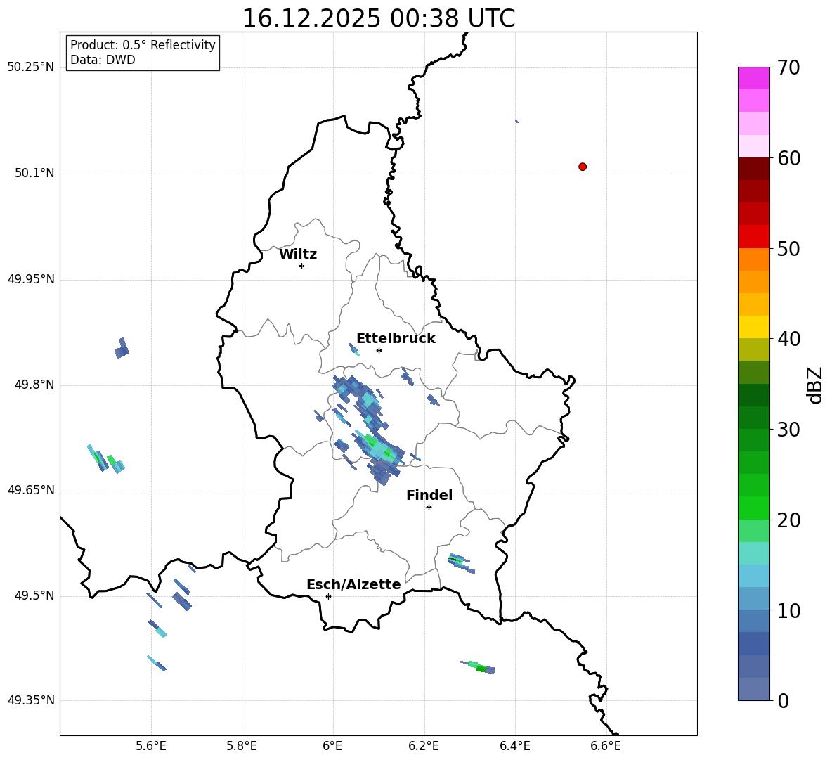Click the large radar echo south of Ettelbruck
The width and height of the screenshot is (832, 760).
point(369,429)
